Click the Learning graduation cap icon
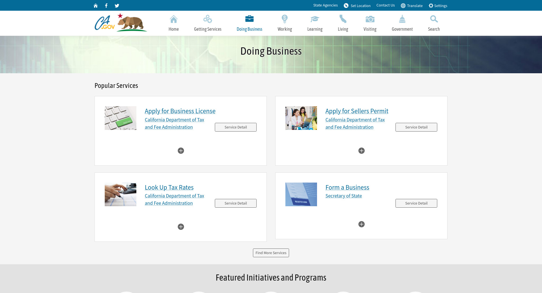 coord(315,19)
